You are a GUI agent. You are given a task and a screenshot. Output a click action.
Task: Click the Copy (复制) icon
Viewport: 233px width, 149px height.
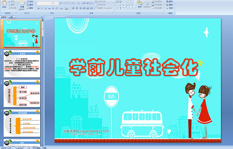10,5
